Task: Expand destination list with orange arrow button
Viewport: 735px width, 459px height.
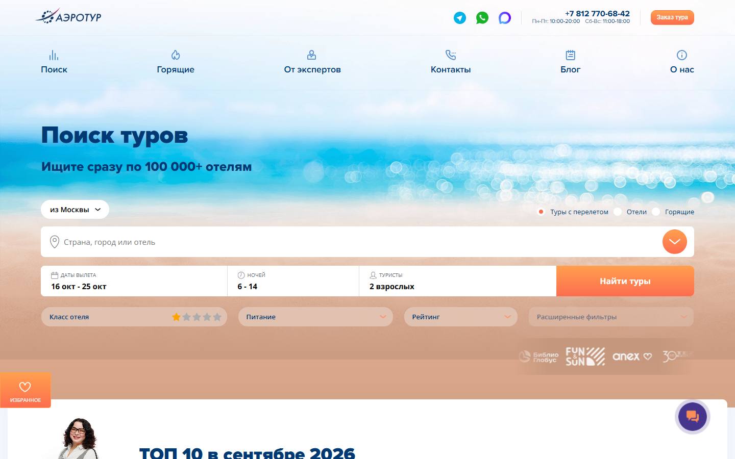Action: coord(675,242)
